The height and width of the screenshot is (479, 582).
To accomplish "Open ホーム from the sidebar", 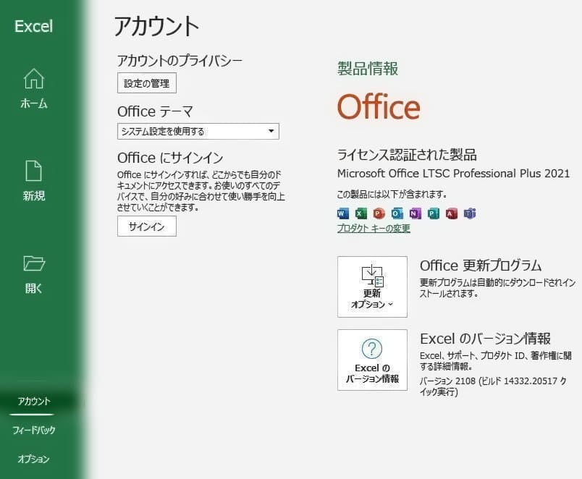I will click(33, 88).
